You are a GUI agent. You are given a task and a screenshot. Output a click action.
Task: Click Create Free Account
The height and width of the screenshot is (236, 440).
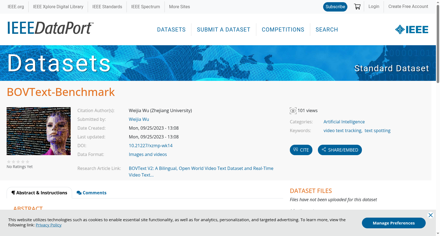coord(408,7)
